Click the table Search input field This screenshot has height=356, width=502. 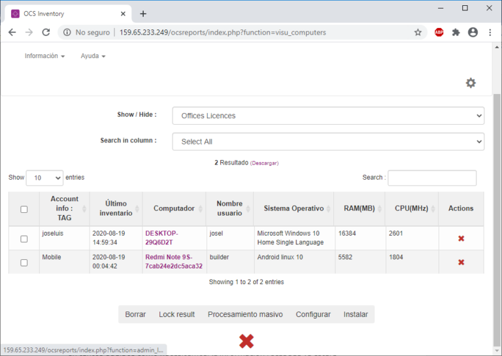pyautogui.click(x=432, y=178)
